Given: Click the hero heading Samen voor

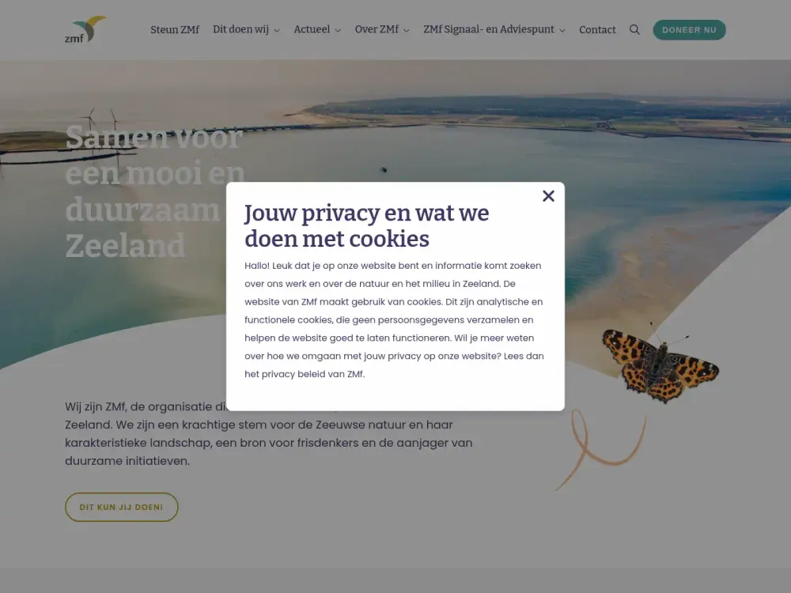Looking at the screenshot, I should click(x=154, y=137).
